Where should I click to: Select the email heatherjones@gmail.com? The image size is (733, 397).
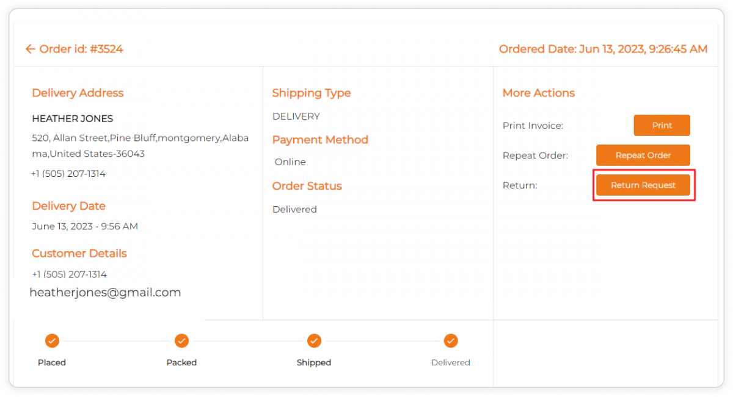click(x=105, y=292)
